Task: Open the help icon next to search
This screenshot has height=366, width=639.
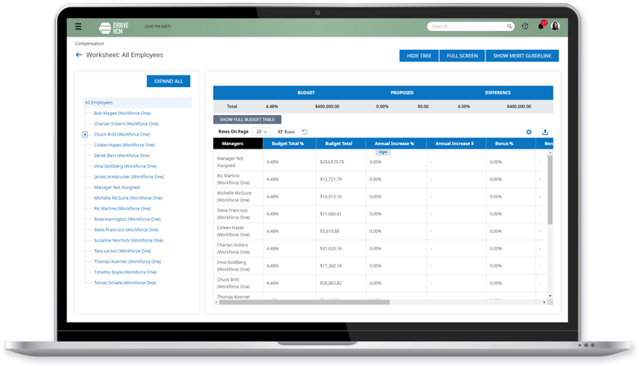Action: (525, 26)
